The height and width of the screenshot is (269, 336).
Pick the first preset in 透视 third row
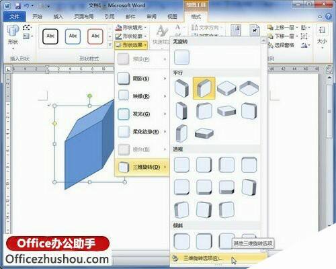(x=181, y=210)
